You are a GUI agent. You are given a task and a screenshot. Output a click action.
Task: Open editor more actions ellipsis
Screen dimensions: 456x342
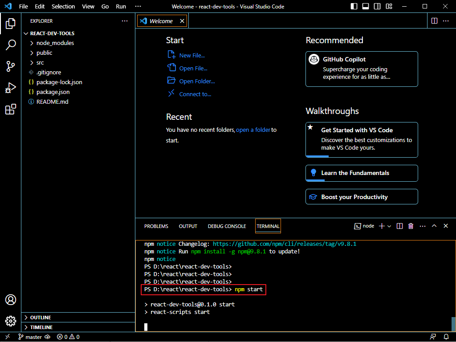click(445, 21)
